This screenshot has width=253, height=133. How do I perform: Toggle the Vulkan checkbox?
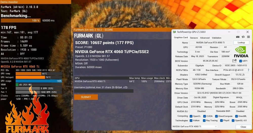point(191,121)
